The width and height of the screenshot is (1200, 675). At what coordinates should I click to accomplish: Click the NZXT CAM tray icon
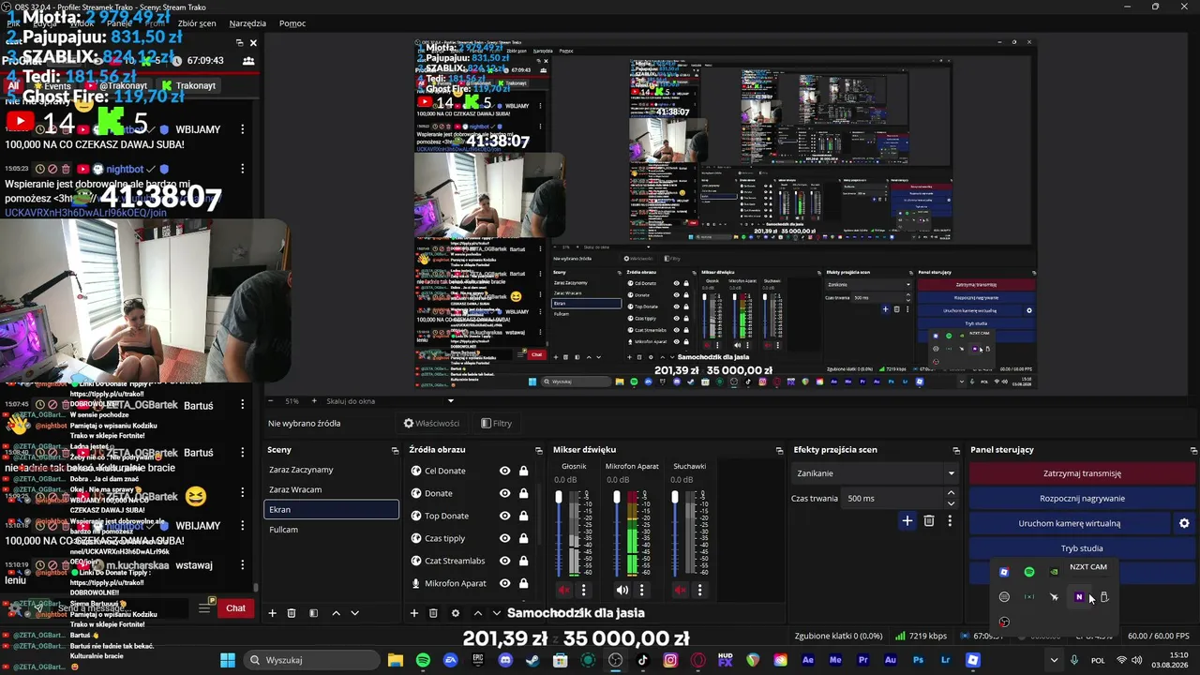click(1079, 597)
